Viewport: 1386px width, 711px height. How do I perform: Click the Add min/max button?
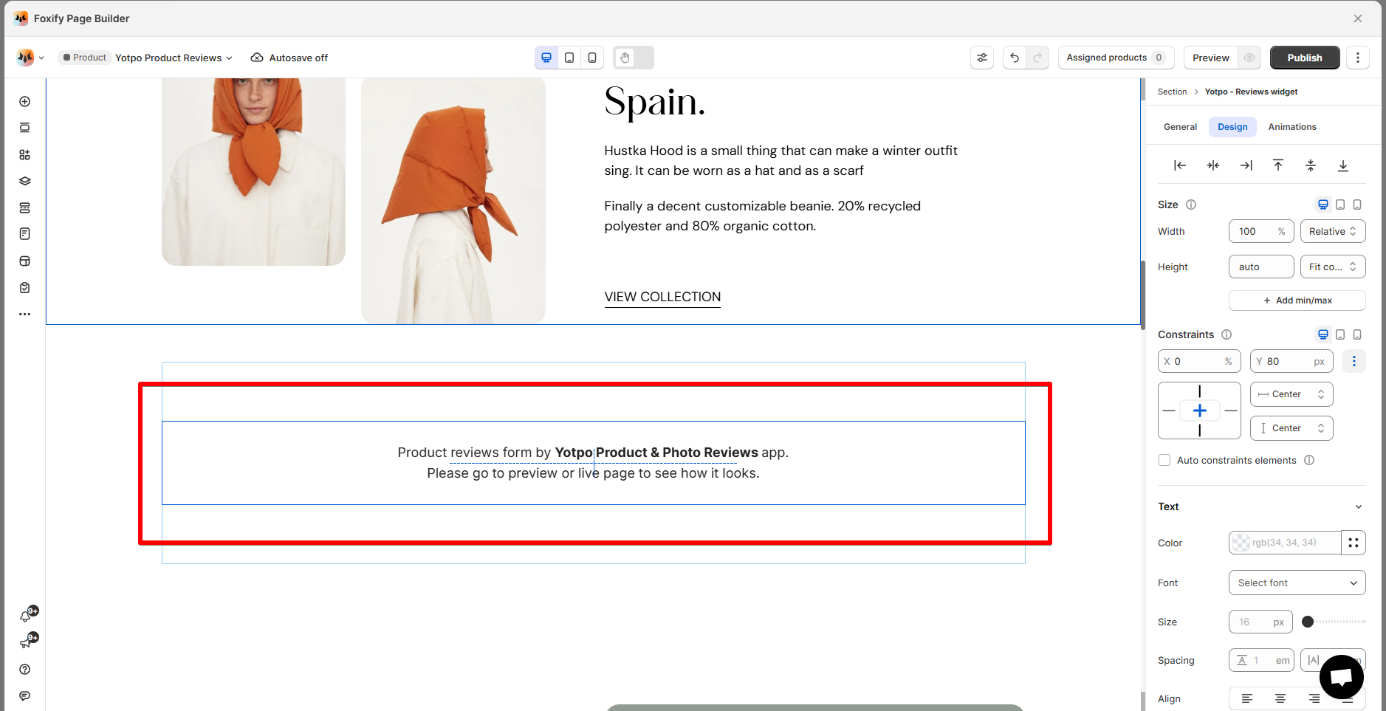click(x=1297, y=300)
